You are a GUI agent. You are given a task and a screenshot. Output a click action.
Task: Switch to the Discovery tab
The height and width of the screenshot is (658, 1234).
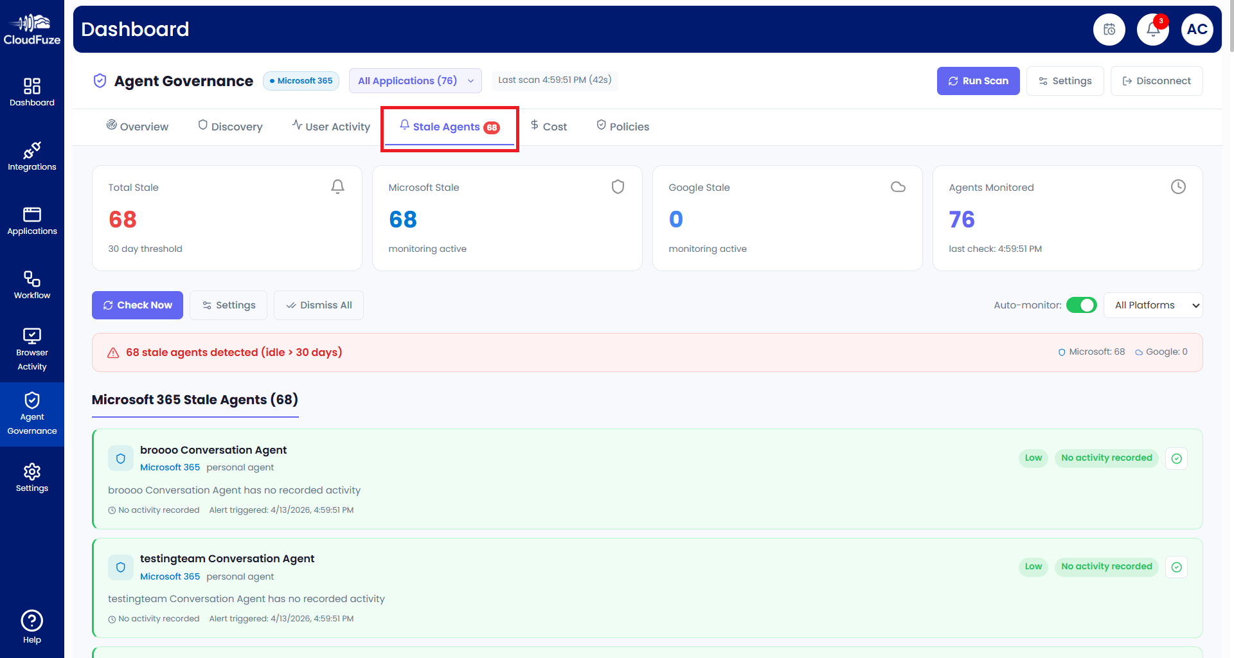click(x=230, y=127)
